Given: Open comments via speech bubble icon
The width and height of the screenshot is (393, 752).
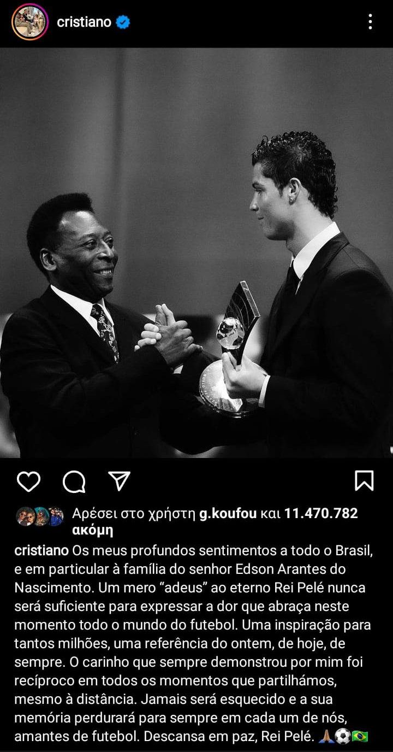Looking at the screenshot, I should pyautogui.click(x=74, y=481).
